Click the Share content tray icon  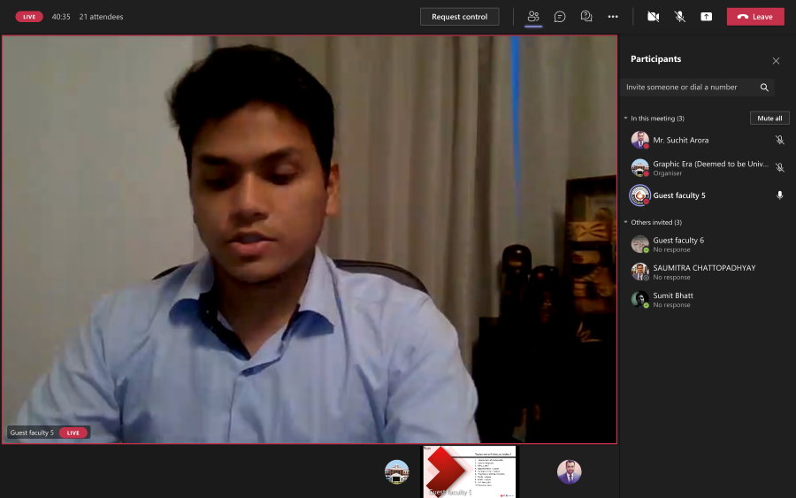tap(706, 17)
